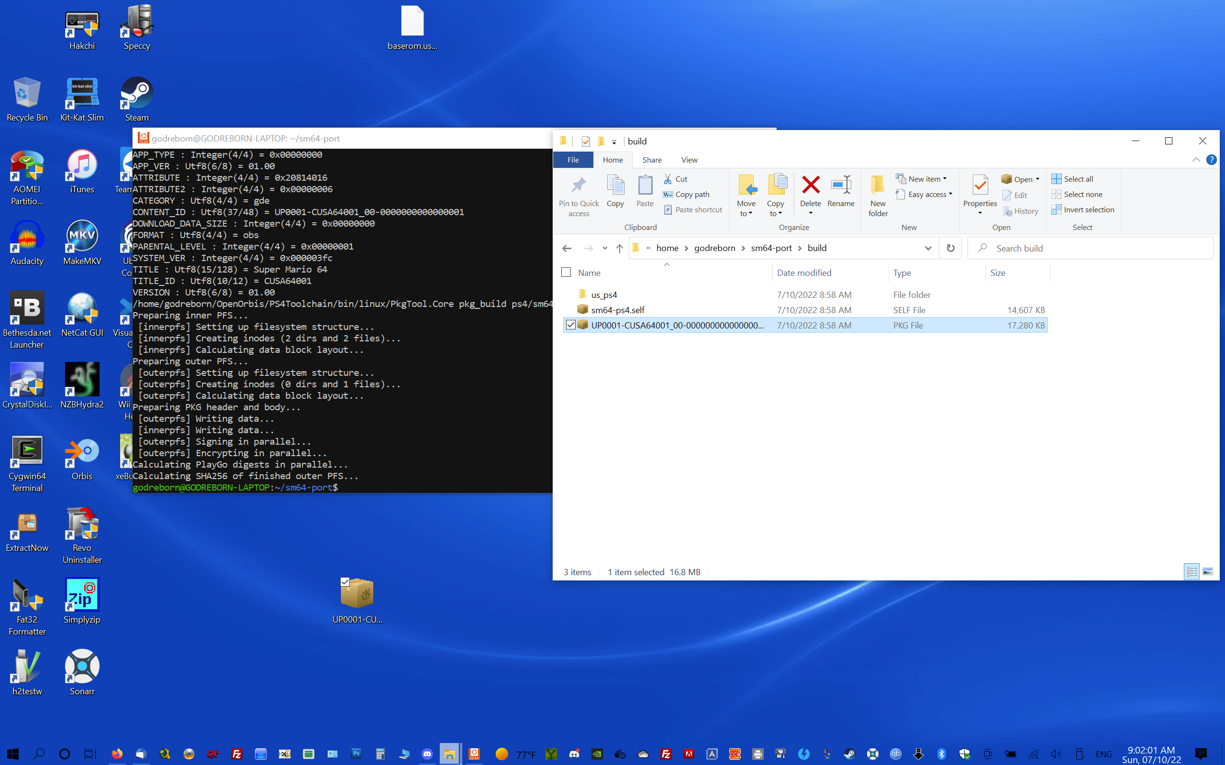This screenshot has height=765, width=1225.
Task: Open Task View on the taskbar
Action: click(x=89, y=754)
